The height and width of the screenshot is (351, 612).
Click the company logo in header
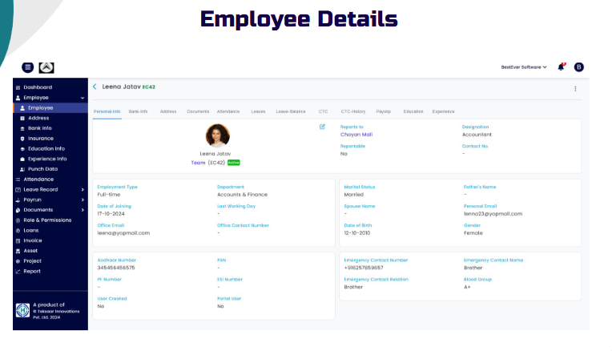tap(46, 67)
